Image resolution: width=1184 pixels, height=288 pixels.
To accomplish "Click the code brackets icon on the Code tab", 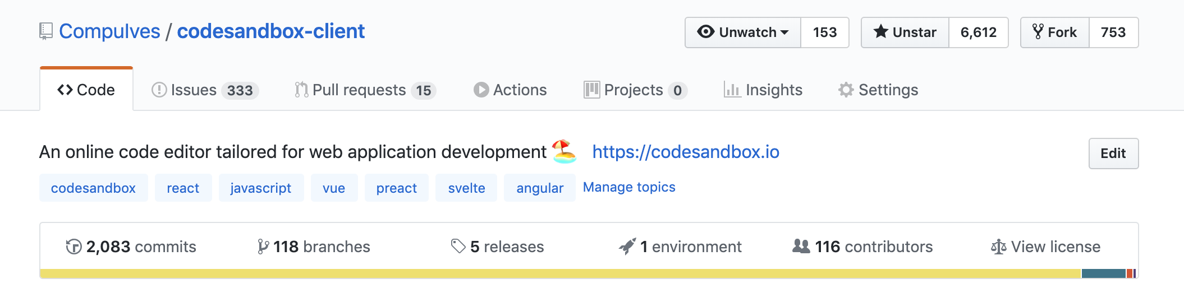I will tap(65, 90).
